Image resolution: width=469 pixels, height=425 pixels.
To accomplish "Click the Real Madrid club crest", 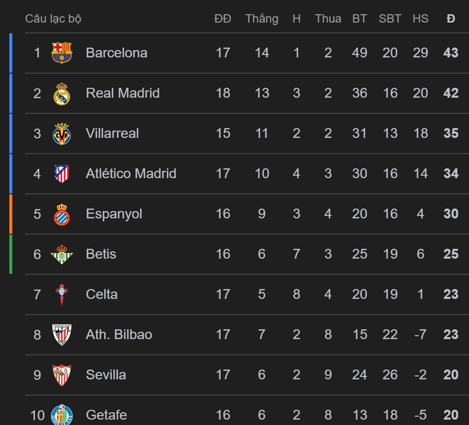I will click(x=62, y=93).
